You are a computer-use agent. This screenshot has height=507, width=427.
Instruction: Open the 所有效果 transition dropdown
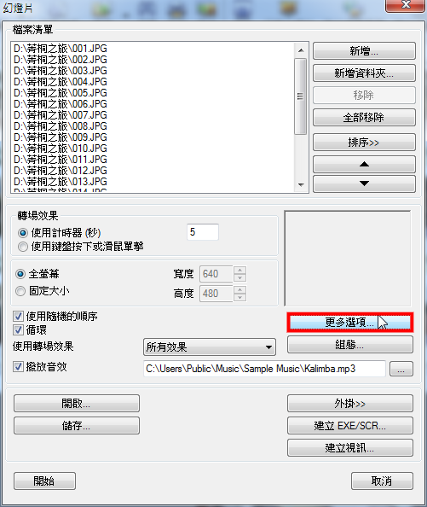tap(210, 347)
